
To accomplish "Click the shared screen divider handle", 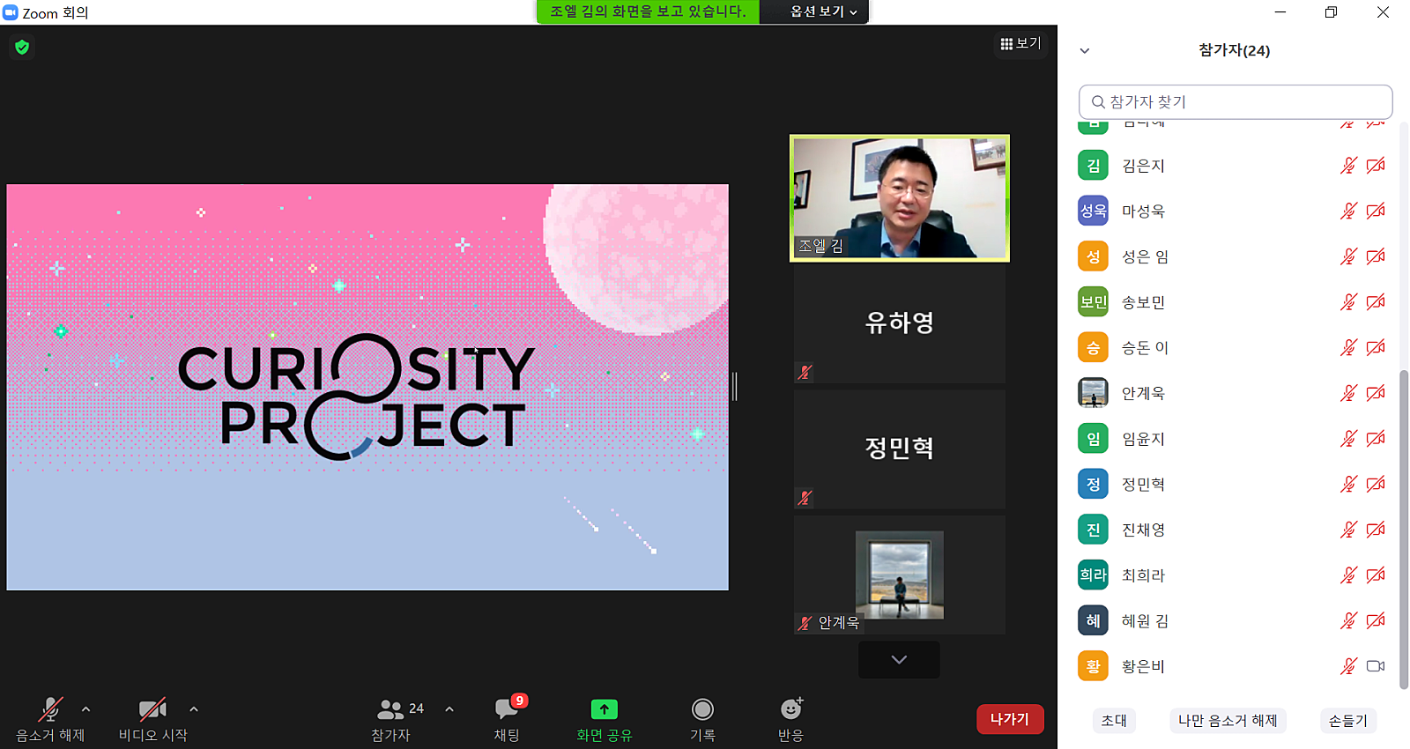I will (735, 386).
